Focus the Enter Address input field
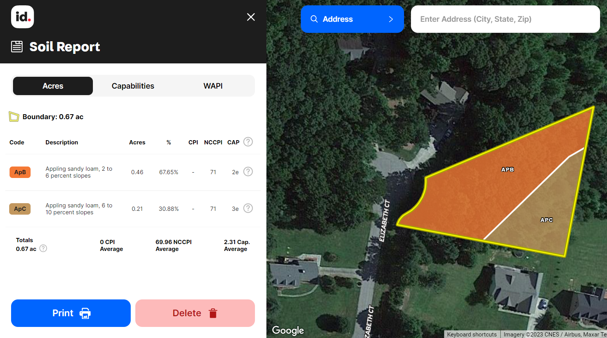This screenshot has height=338, width=607. click(505, 19)
